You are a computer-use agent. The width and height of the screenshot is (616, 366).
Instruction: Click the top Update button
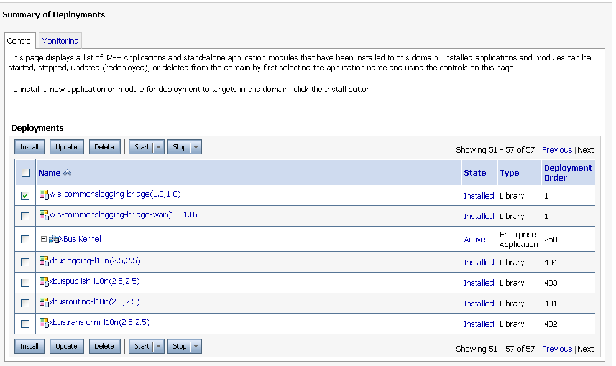[x=67, y=147]
